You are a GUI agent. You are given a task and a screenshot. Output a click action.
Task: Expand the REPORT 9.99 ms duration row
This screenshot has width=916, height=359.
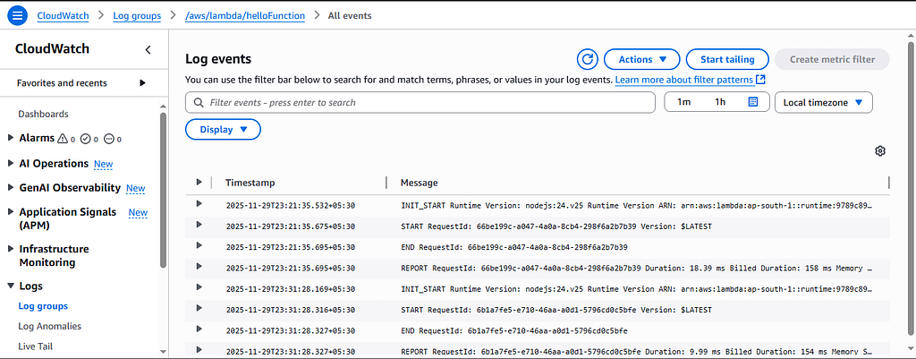199,350
